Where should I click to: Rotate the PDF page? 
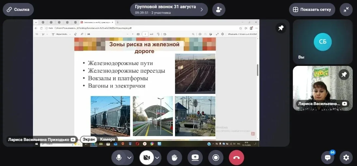pyautogui.click(x=158, y=34)
